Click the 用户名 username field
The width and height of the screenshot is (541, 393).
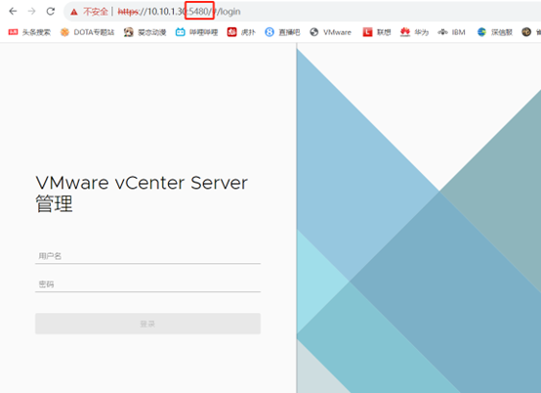(x=147, y=256)
